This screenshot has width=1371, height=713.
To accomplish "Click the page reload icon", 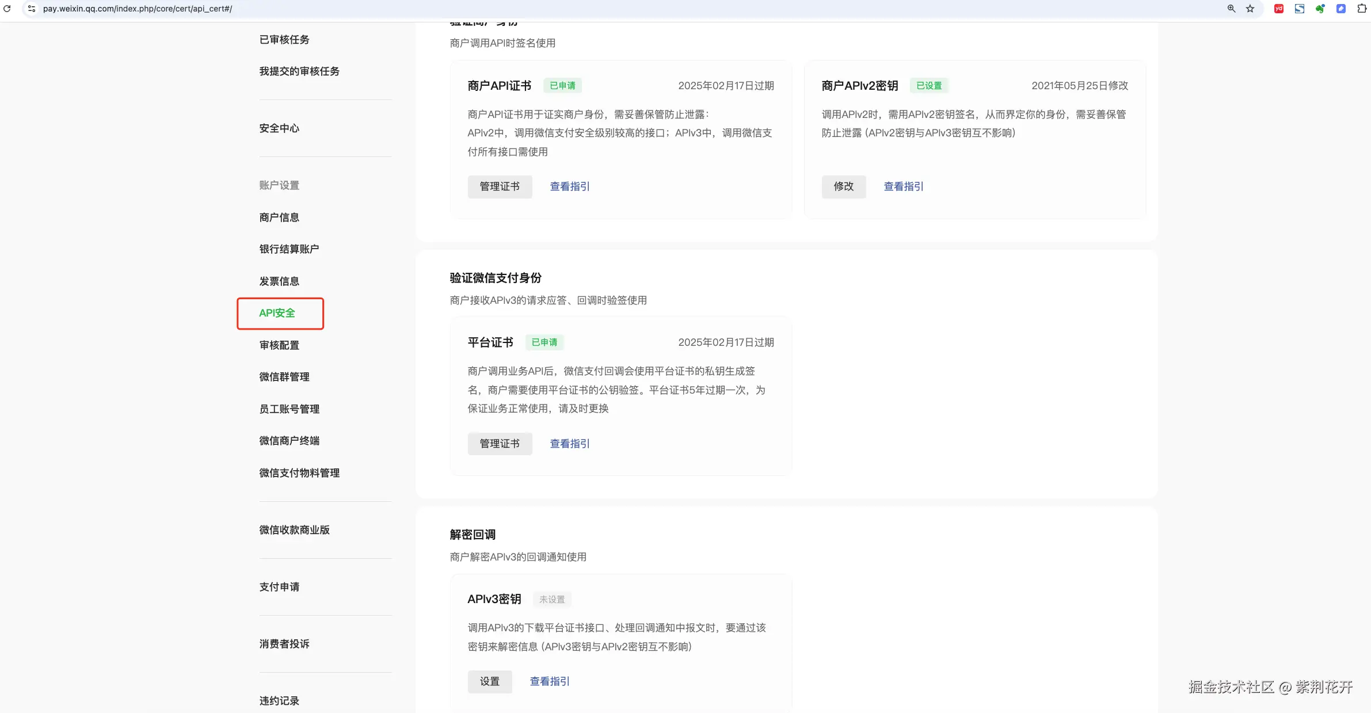I will point(7,9).
